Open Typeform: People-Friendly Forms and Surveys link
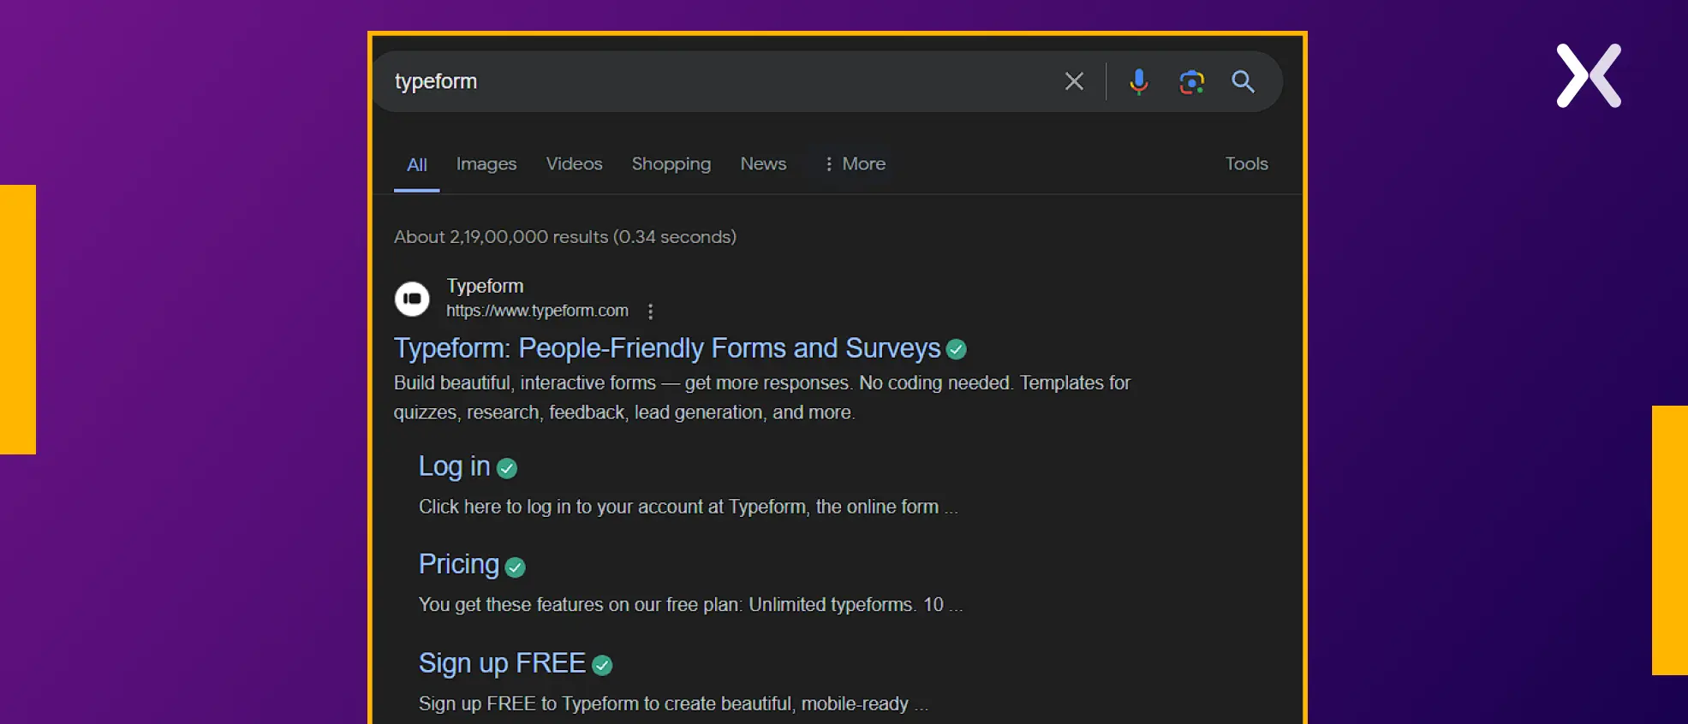Screen dimensions: 1688x724 point(667,348)
